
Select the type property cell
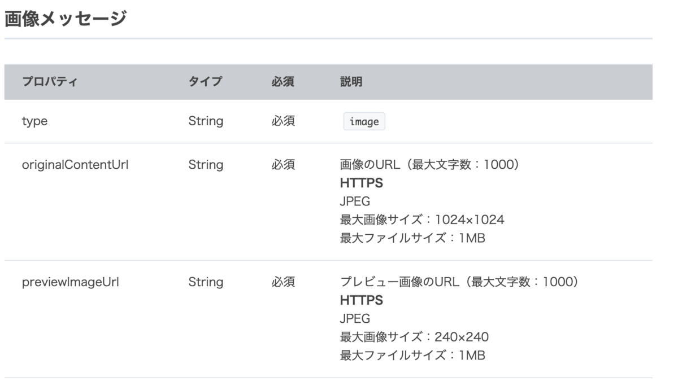tap(34, 121)
